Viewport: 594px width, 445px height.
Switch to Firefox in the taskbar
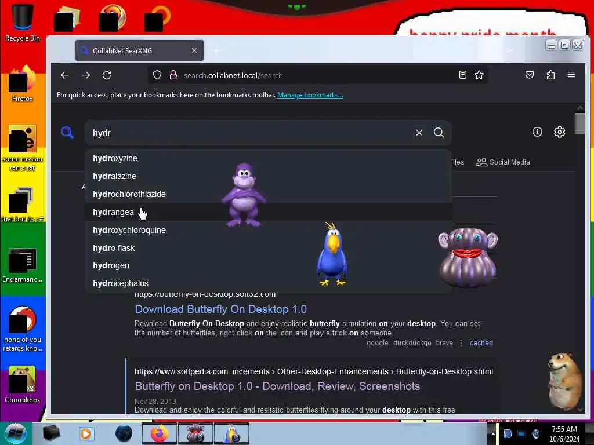click(x=159, y=433)
